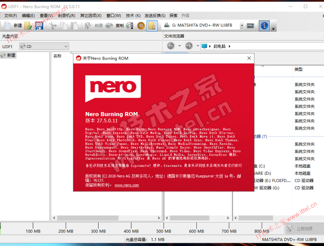
Task: Click the orange eject disc icon
Action: 141,25
